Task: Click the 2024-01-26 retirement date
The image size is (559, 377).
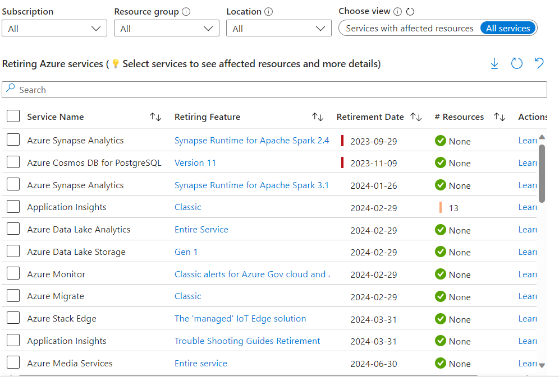Action: (374, 186)
